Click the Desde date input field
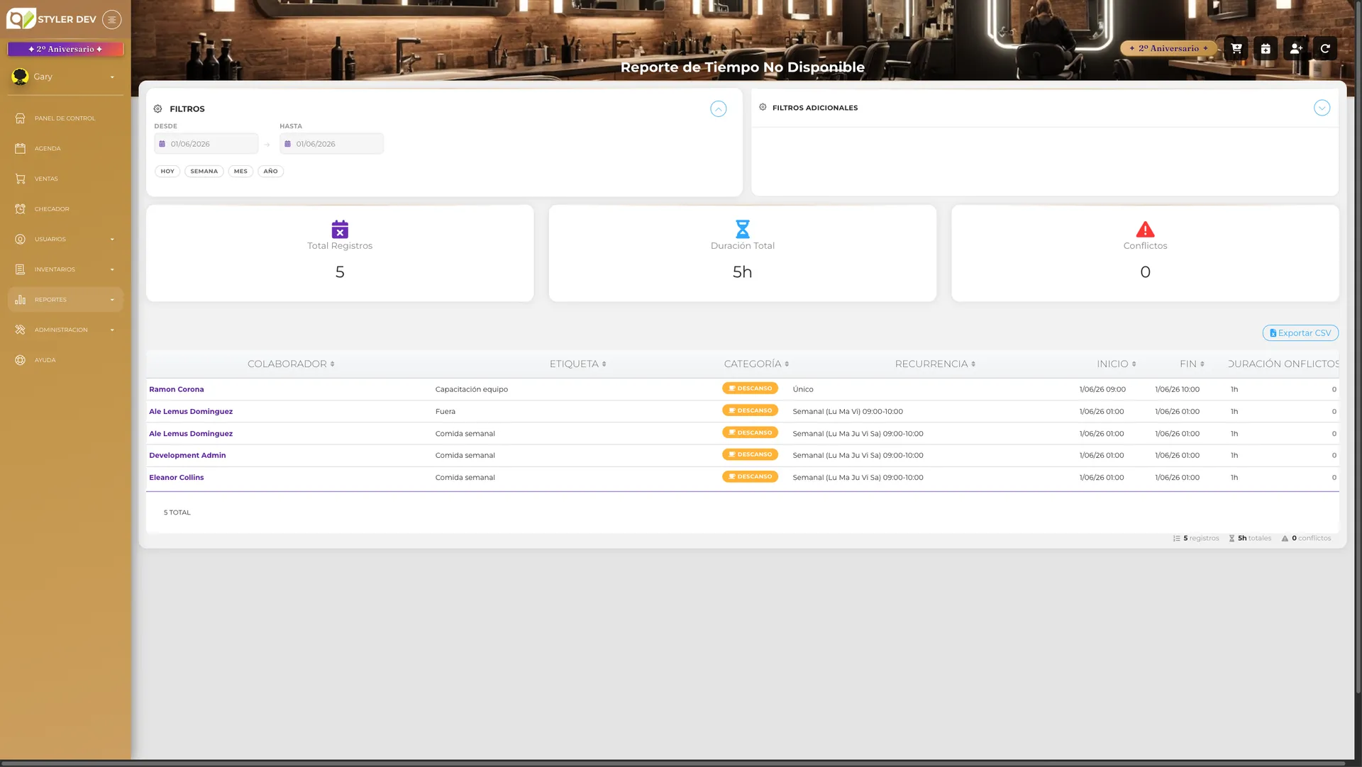Image resolution: width=1362 pixels, height=767 pixels. click(206, 144)
